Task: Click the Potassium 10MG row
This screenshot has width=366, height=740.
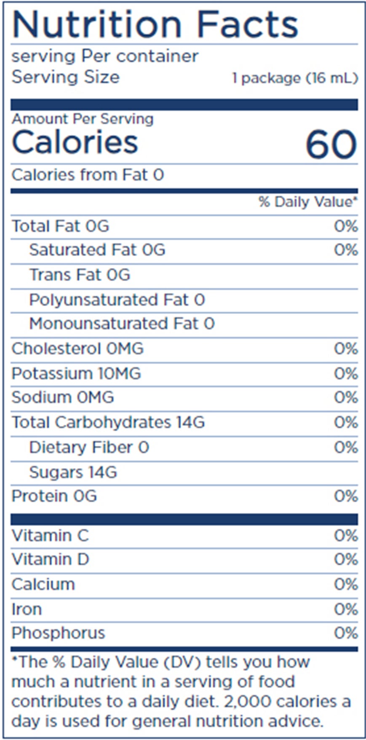Action: tap(184, 374)
